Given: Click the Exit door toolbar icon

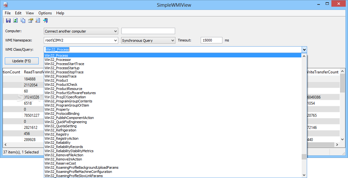Looking at the screenshot, I should tap(45, 21).
